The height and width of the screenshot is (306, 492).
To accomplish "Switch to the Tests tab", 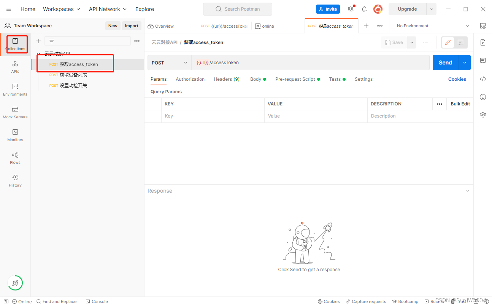I will pyautogui.click(x=337, y=79).
